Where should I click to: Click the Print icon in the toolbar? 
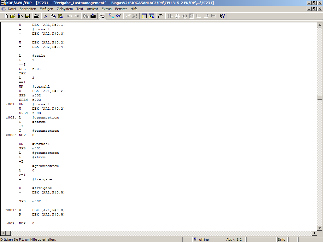pyautogui.click(x=37, y=16)
